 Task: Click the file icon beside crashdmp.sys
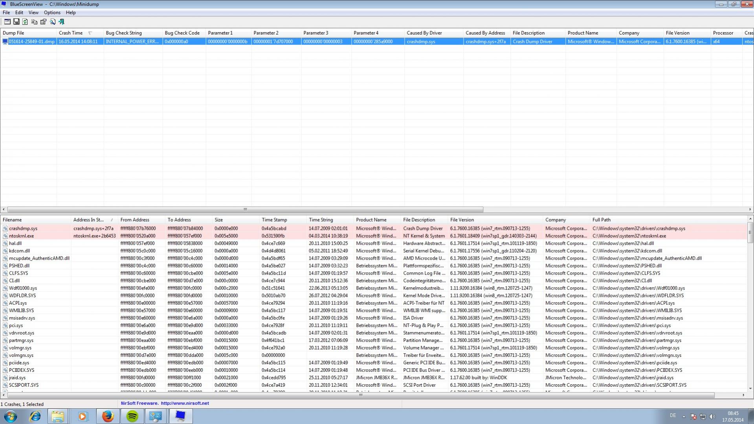coord(5,228)
